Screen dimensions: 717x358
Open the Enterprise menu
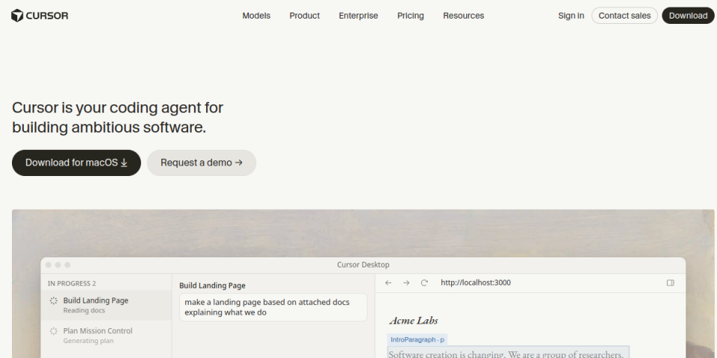point(358,16)
